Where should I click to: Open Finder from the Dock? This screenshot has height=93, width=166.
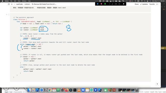pos(29,90)
